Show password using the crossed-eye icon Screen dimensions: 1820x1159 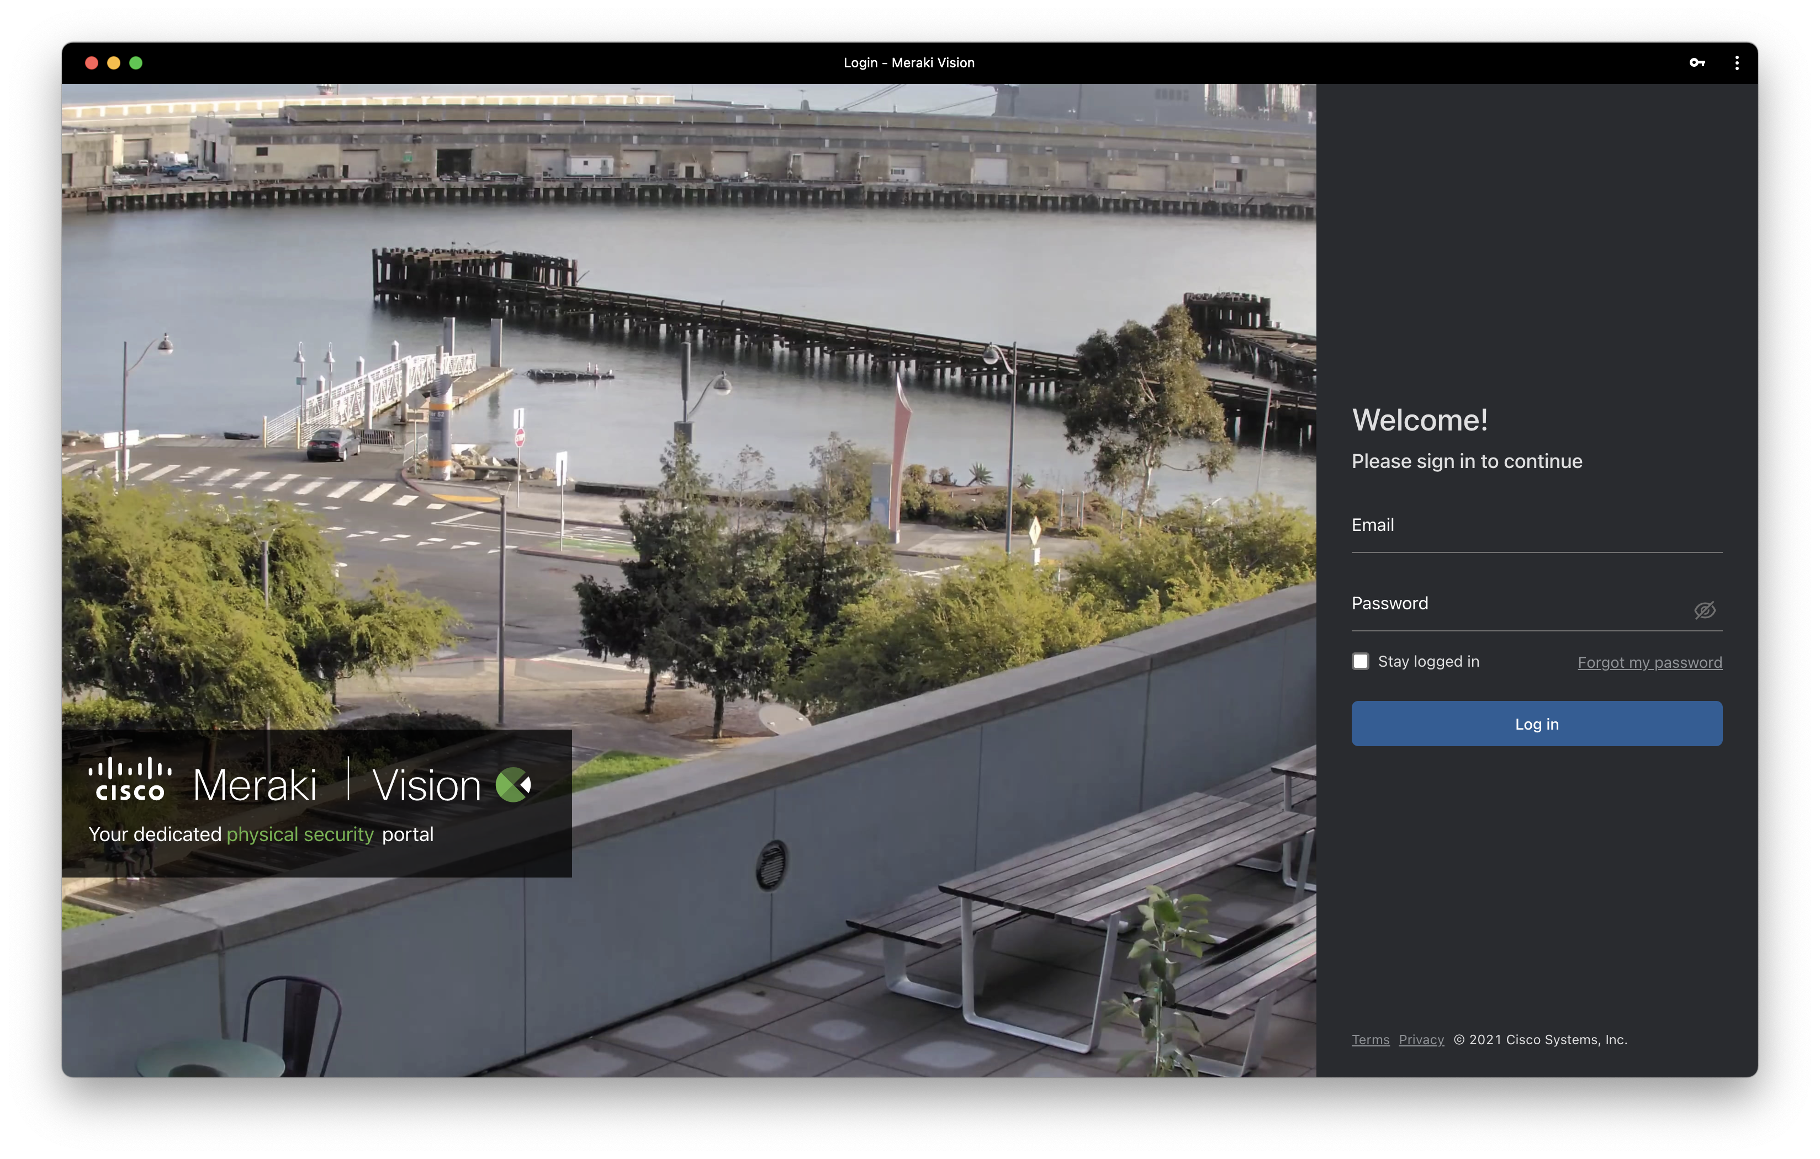[x=1705, y=610]
